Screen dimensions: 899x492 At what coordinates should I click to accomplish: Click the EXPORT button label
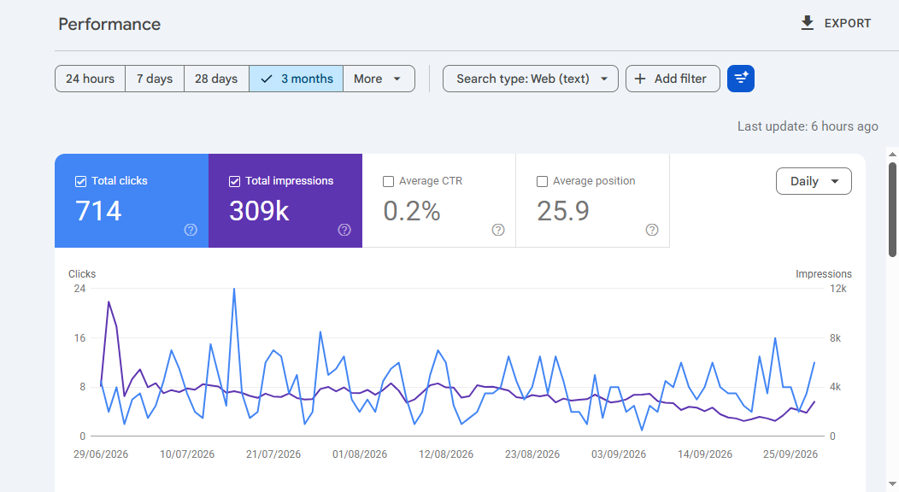848,23
